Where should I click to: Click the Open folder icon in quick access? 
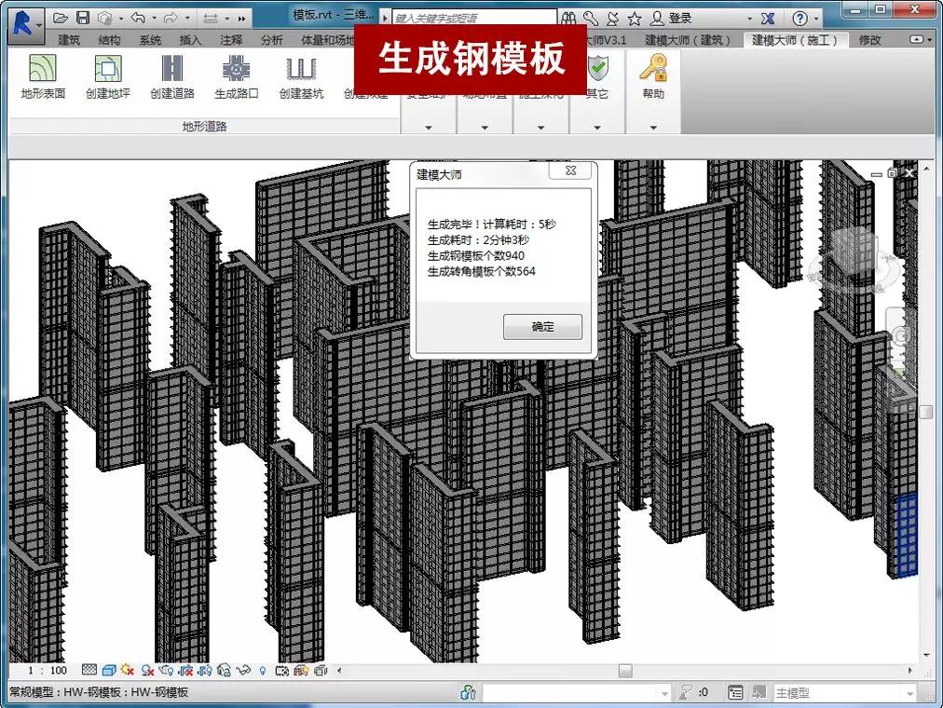coord(61,18)
